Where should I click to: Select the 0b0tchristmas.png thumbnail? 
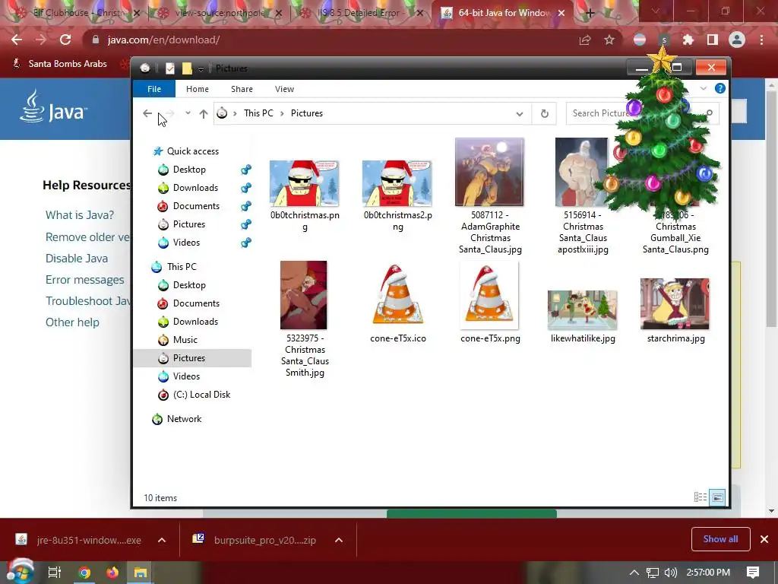(x=305, y=182)
